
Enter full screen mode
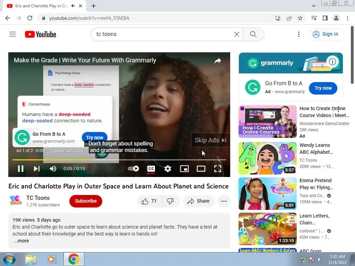pos(218,169)
